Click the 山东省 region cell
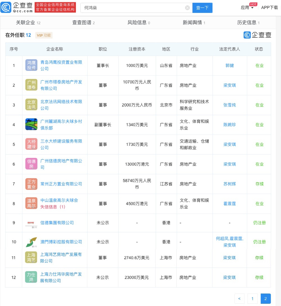The image size is (281, 306). point(166,65)
